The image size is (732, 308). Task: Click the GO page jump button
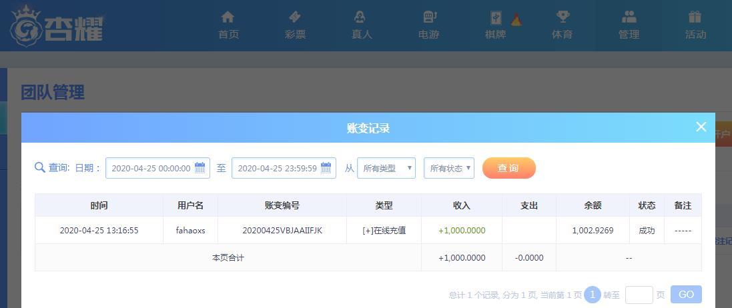686,295
